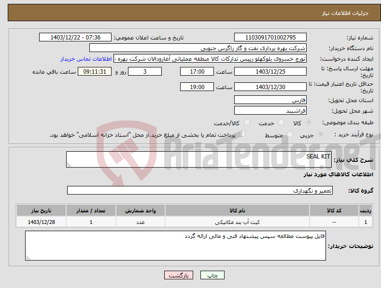Select the جزیی purchase type radio
This screenshot has width=381, height=288.
coord(321,134)
